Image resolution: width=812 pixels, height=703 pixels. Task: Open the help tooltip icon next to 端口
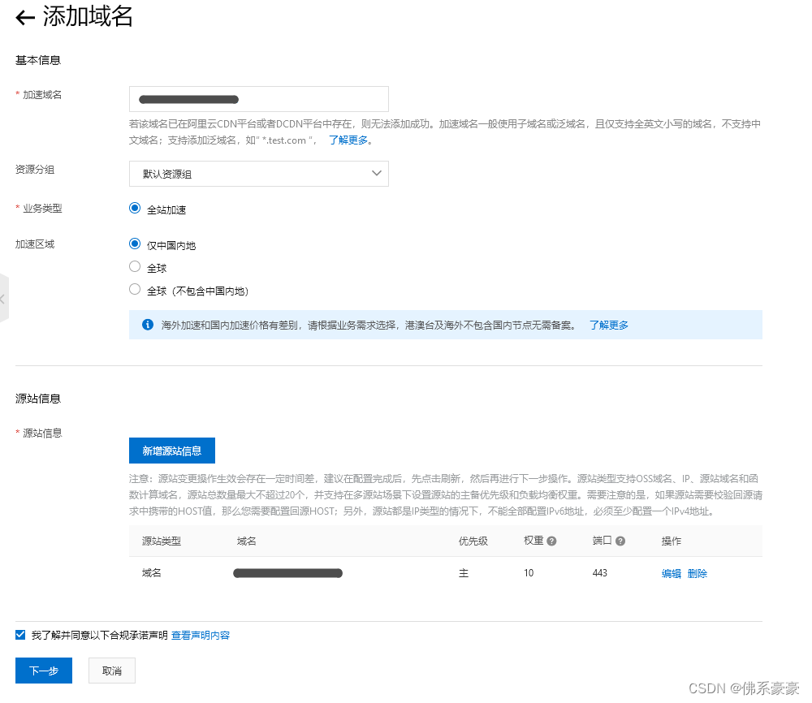click(620, 540)
